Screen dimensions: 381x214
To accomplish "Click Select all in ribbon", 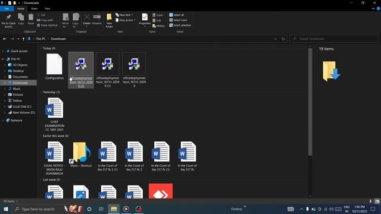I will pos(177,15).
